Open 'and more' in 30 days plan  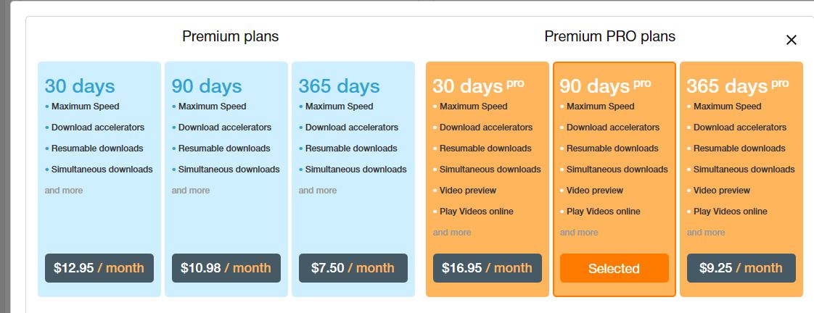coord(64,190)
